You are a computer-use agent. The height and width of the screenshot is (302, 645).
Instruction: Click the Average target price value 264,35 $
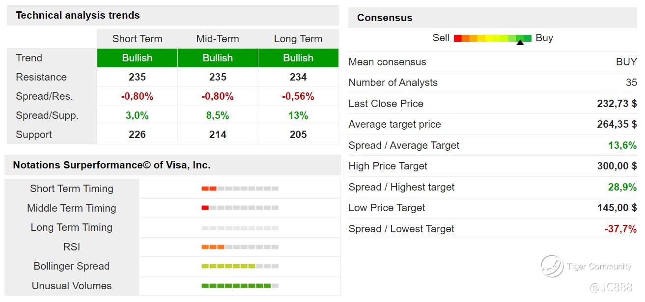pyautogui.click(x=617, y=124)
